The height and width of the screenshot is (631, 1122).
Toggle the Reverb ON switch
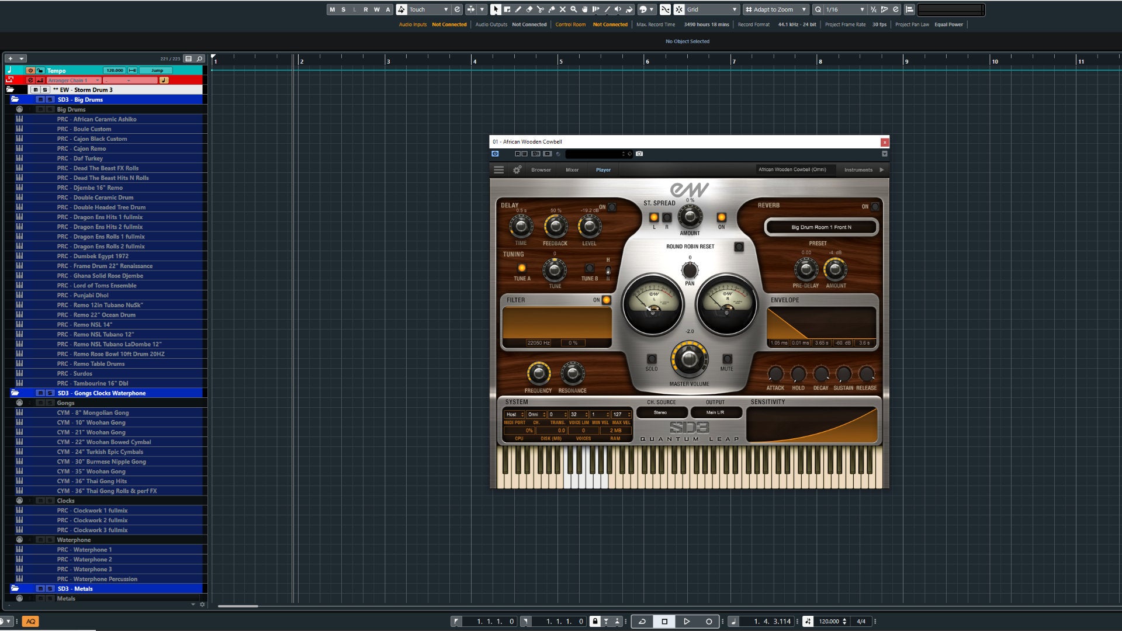tap(875, 206)
